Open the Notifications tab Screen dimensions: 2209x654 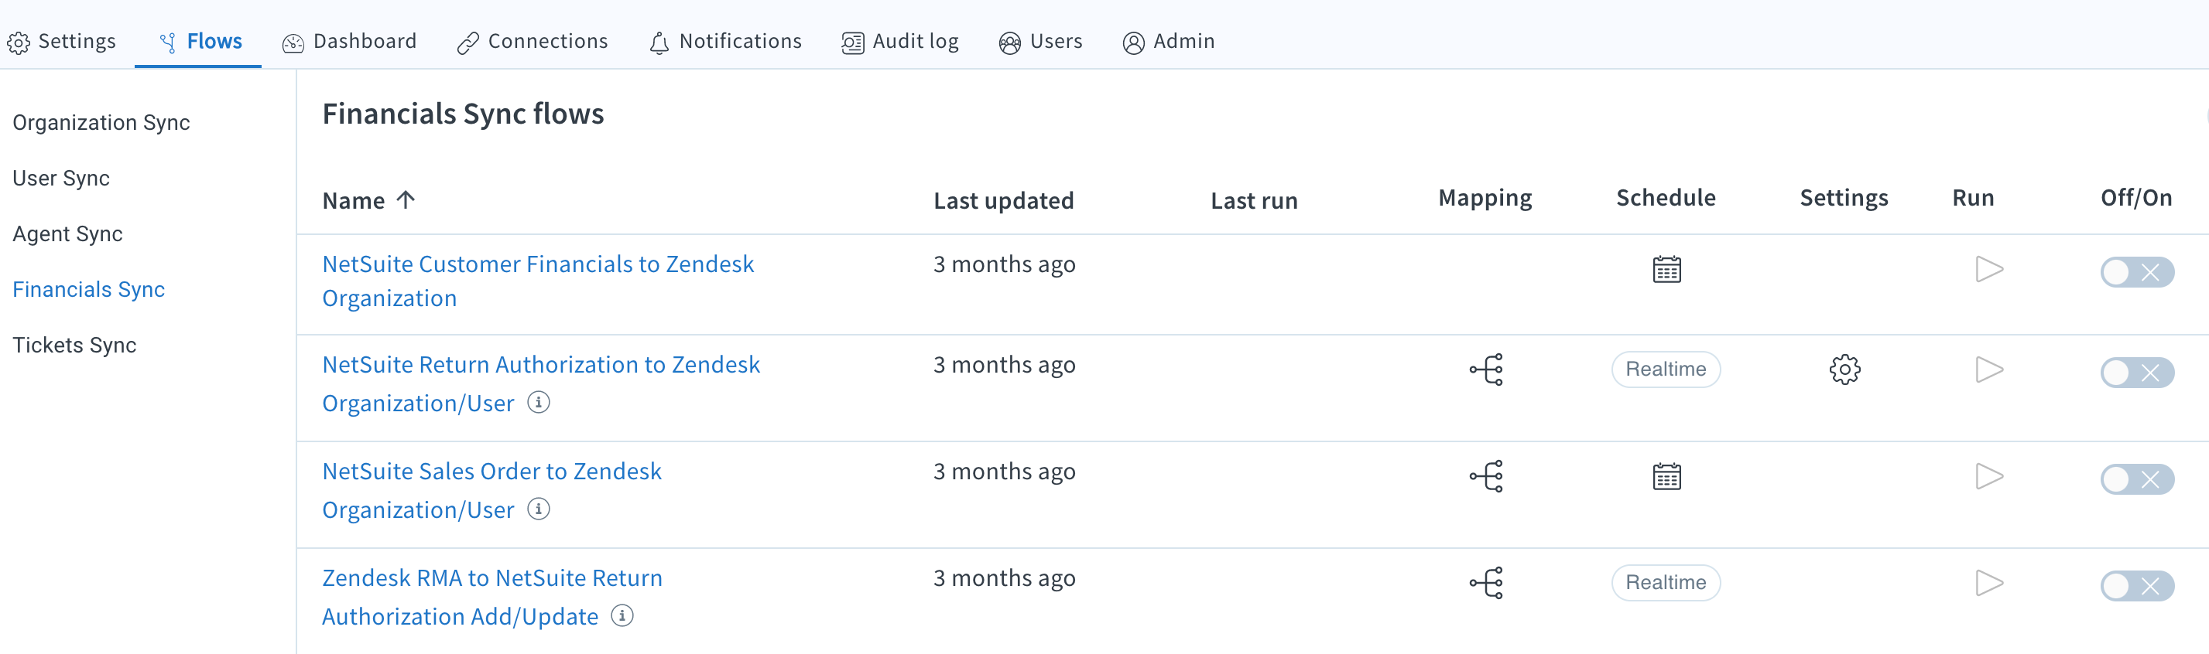tap(725, 41)
